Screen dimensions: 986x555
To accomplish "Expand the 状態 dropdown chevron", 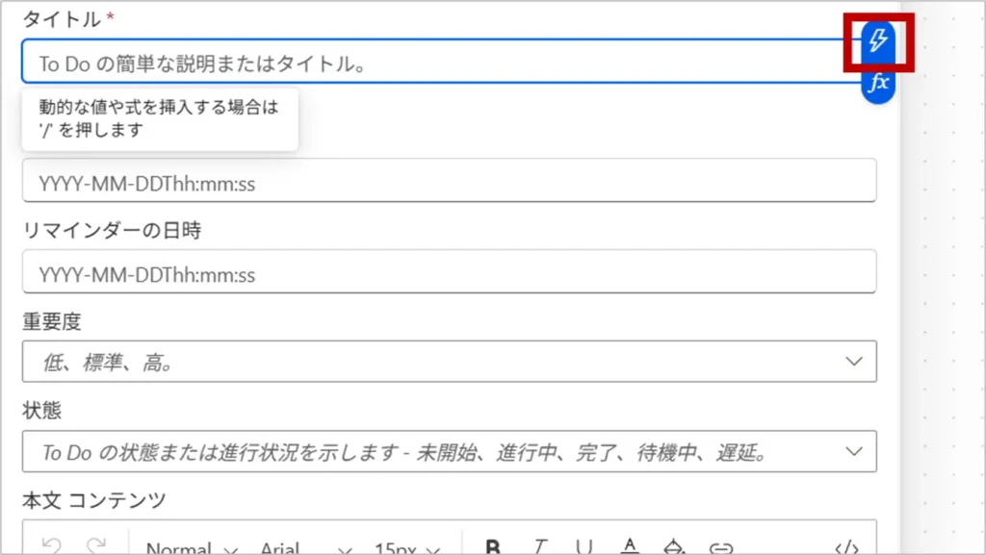I will pyautogui.click(x=853, y=451).
